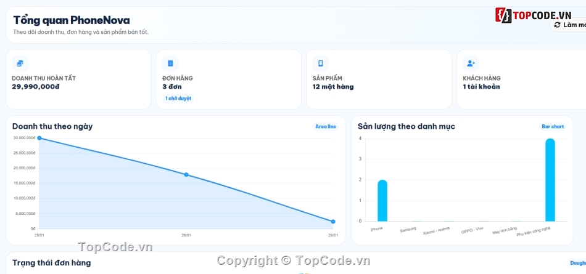This screenshot has width=586, height=274.
Task: Click the '1 chờ duyệt' pending badge
Action: click(178, 99)
